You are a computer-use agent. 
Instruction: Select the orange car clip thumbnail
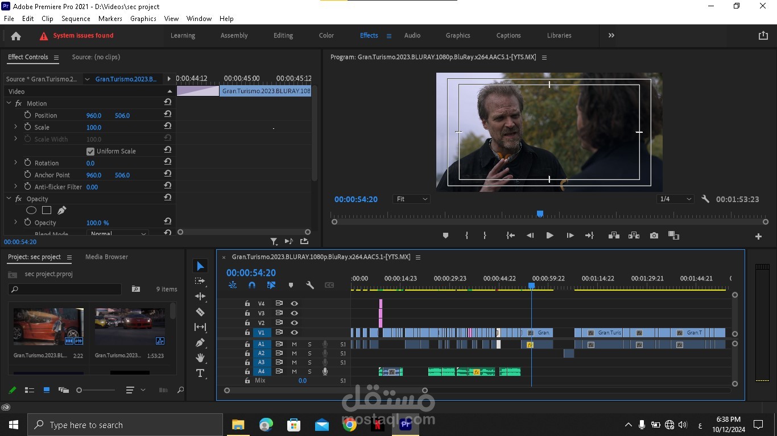coord(48,326)
